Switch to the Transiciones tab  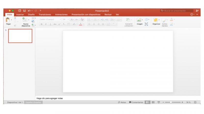click(x=45, y=15)
